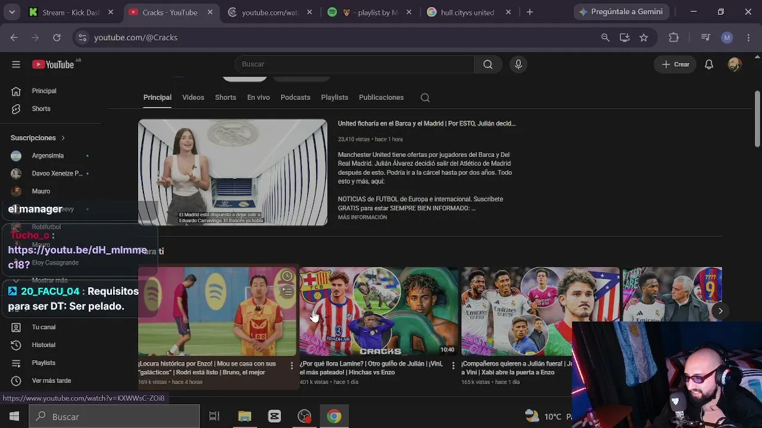
Task: Open the Chrome tab search dropdown
Action: pyautogui.click(x=12, y=12)
